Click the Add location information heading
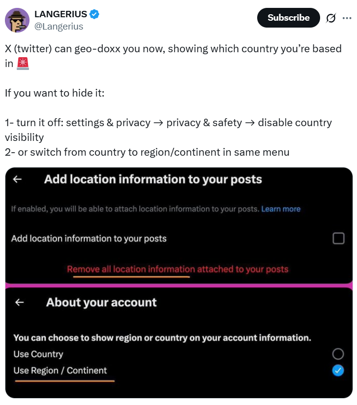The width and height of the screenshot is (357, 405). (153, 179)
